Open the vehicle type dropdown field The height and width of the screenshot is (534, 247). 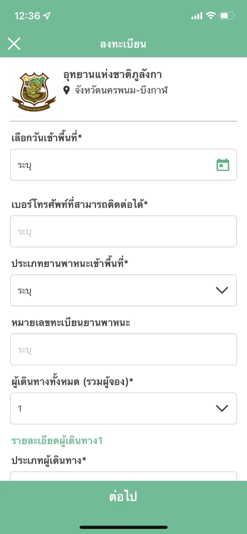[114, 290]
